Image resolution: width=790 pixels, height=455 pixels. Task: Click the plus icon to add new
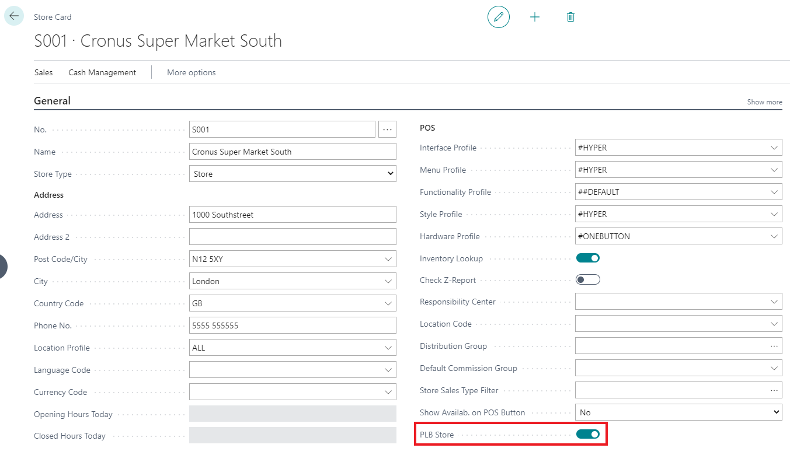(534, 17)
